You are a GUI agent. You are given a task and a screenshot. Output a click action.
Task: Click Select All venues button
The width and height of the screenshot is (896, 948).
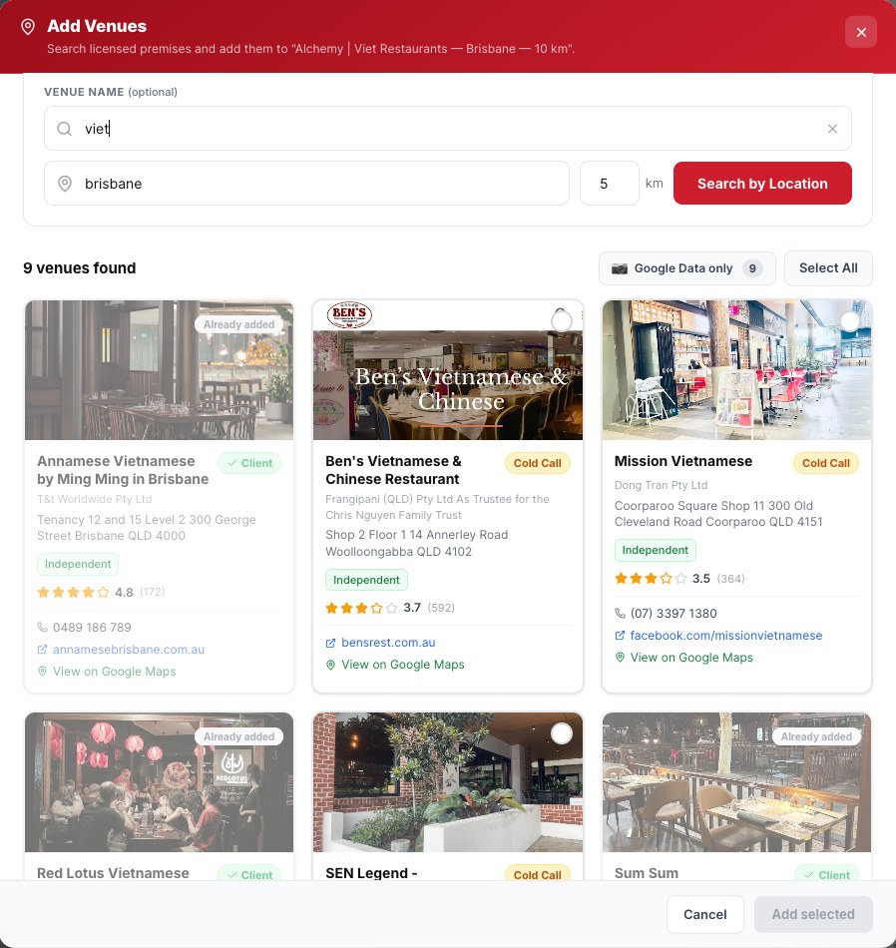[828, 267]
